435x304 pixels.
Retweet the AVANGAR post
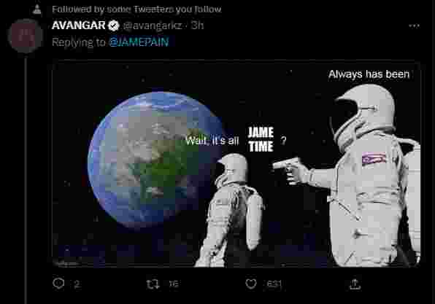point(153,284)
